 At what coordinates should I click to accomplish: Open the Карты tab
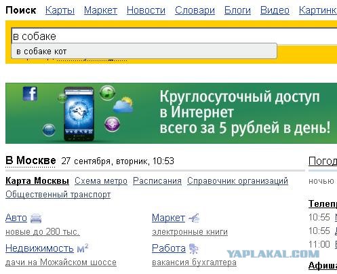[60, 10]
